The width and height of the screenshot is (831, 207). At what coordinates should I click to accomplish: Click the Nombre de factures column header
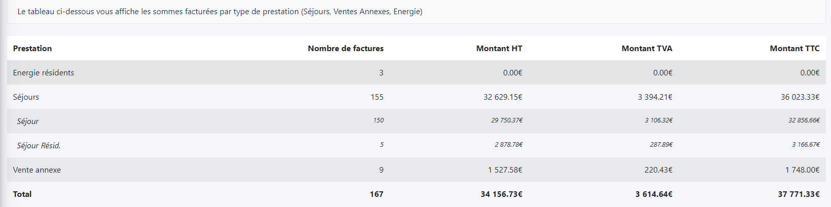click(x=345, y=49)
